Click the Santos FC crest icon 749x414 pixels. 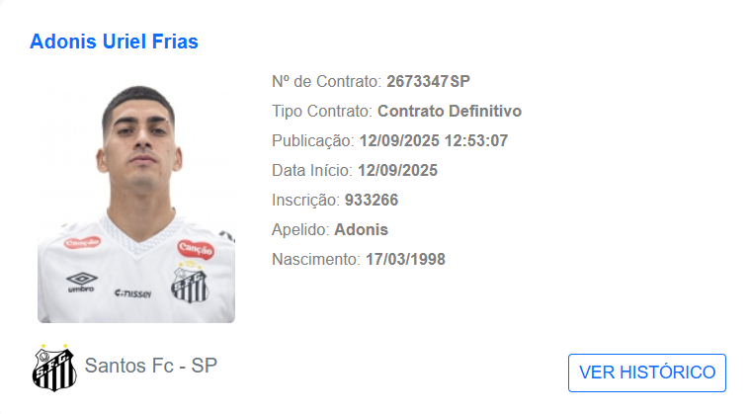tap(54, 368)
